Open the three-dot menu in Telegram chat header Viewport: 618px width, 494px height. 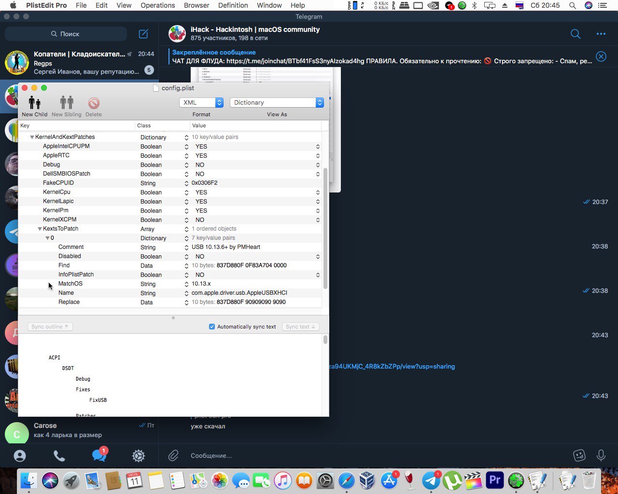pyautogui.click(x=601, y=34)
